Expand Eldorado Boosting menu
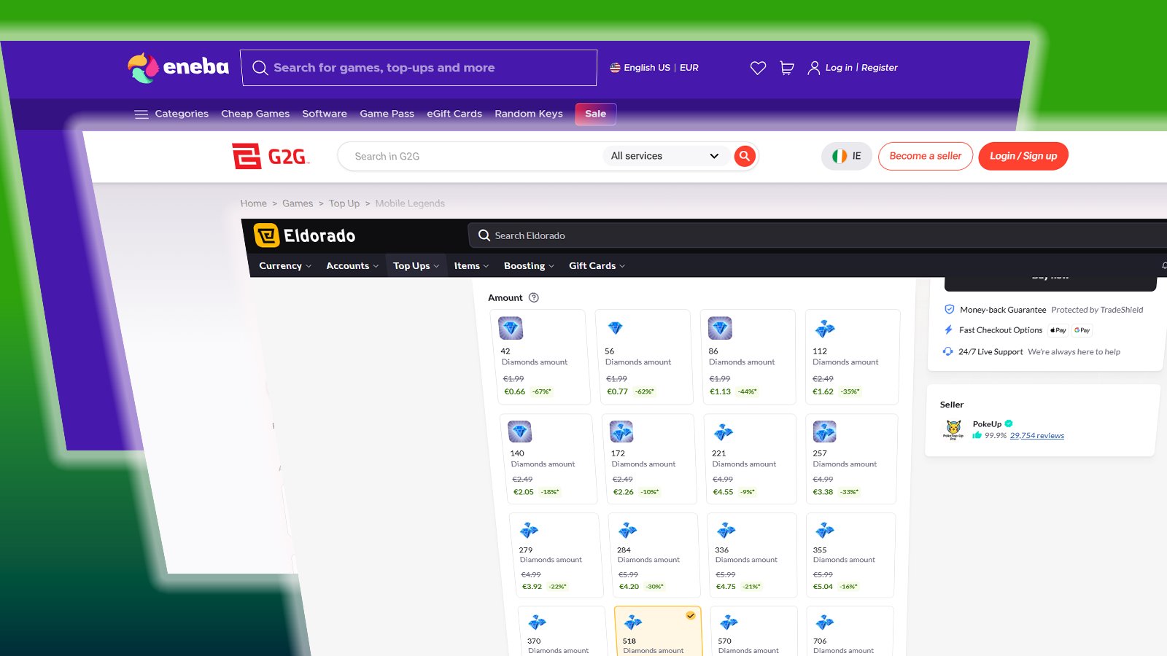 point(529,266)
